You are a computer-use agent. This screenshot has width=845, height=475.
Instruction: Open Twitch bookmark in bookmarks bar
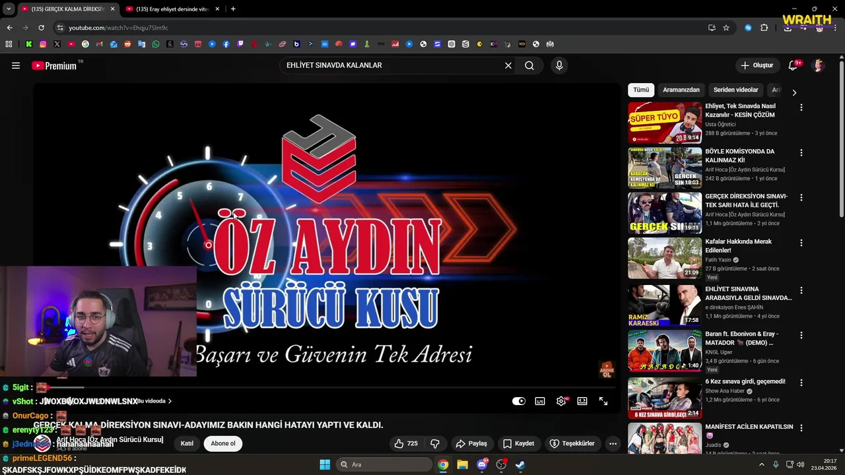tap(240, 44)
